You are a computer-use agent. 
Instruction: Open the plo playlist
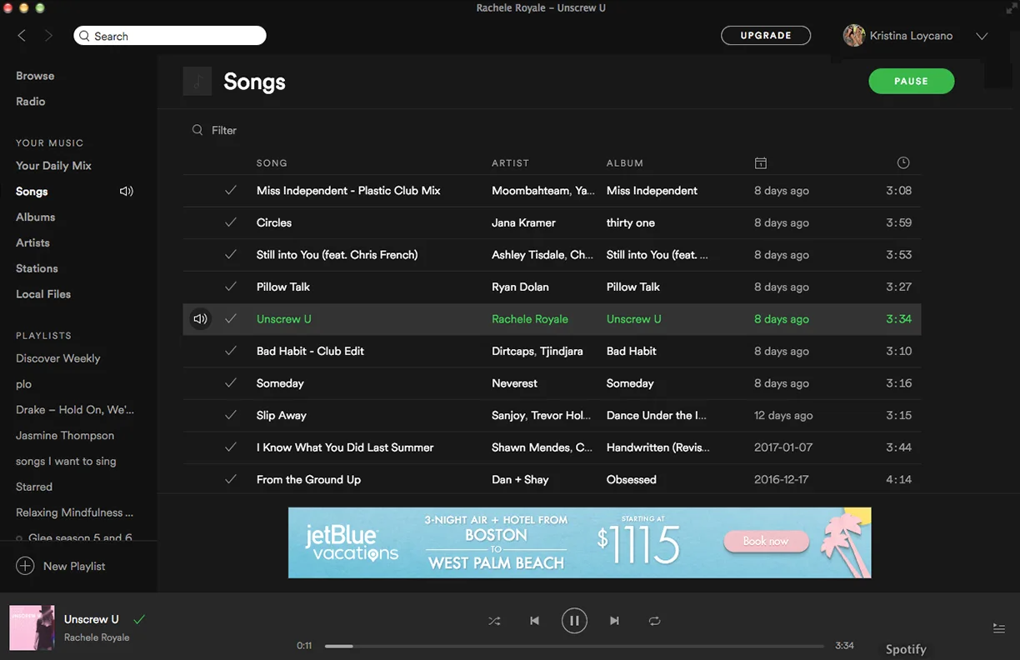(24, 385)
